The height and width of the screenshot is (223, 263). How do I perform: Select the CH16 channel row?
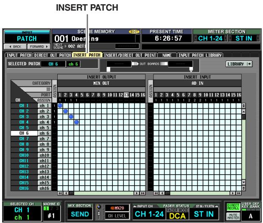pos(24,188)
